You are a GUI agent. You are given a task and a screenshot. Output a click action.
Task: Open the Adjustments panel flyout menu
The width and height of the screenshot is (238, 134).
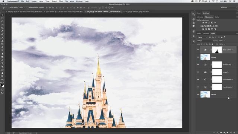click(237, 17)
